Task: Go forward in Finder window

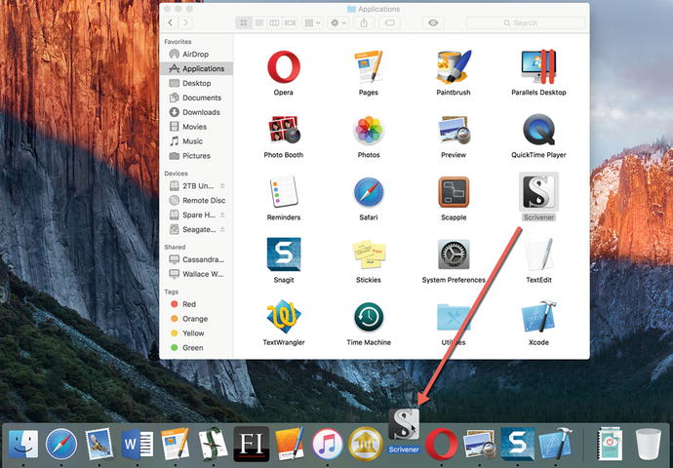Action: 185,22
